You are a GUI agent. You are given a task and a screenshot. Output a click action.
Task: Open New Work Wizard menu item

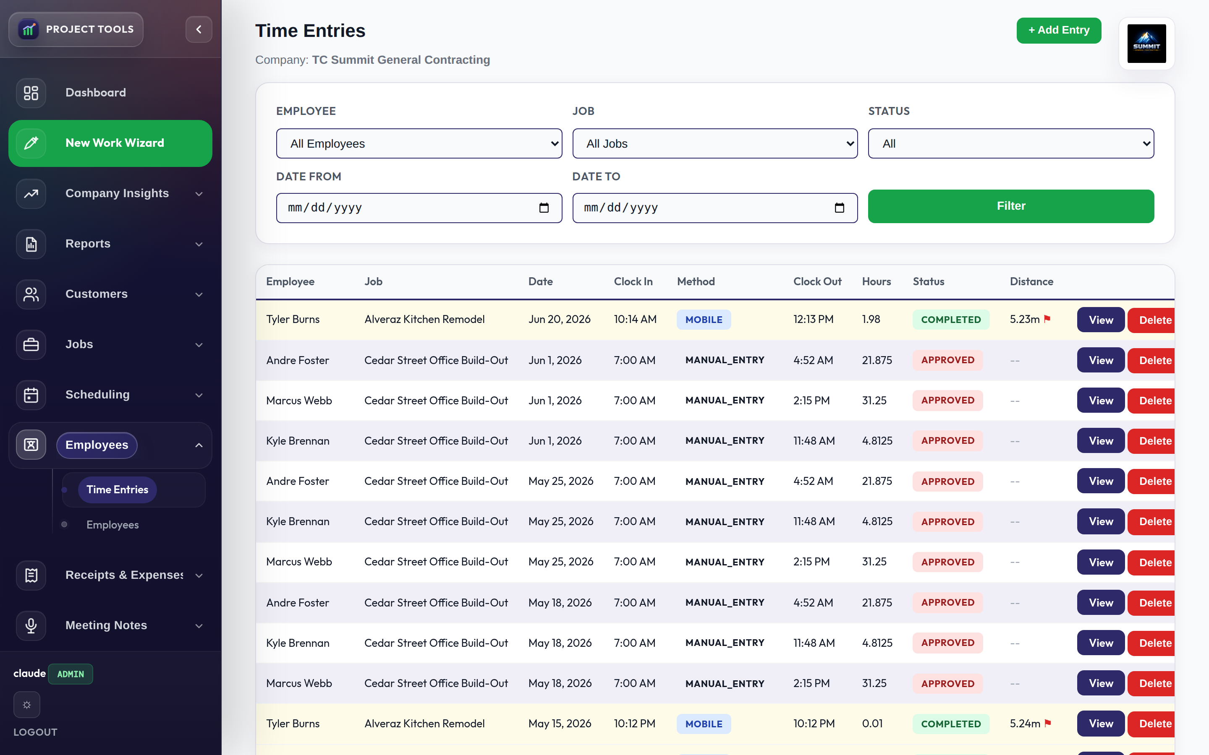tap(110, 143)
